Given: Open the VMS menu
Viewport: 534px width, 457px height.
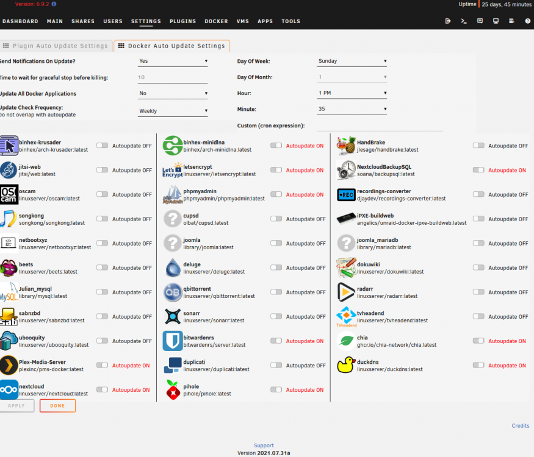Looking at the screenshot, I should (x=243, y=21).
